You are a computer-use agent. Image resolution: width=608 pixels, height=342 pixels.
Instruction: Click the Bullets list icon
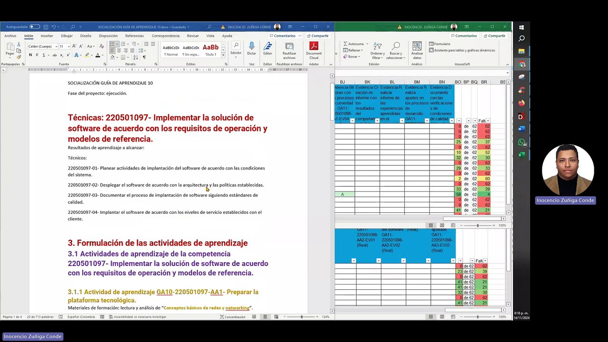(113, 44)
